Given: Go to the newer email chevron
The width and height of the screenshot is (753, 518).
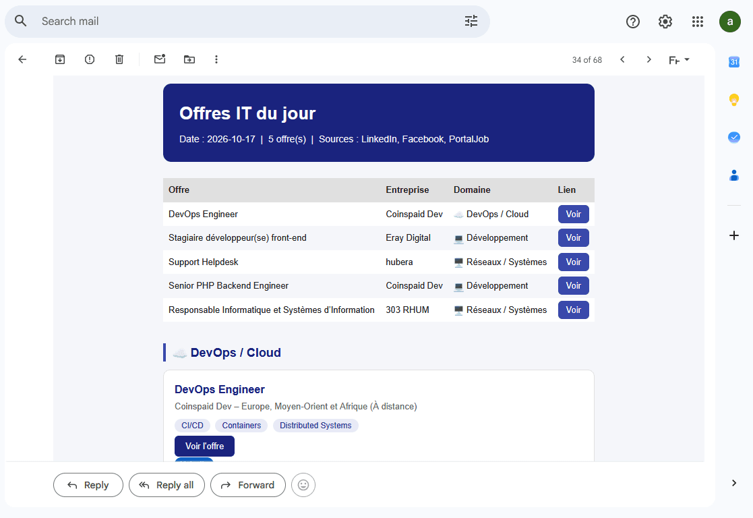Looking at the screenshot, I should point(622,59).
